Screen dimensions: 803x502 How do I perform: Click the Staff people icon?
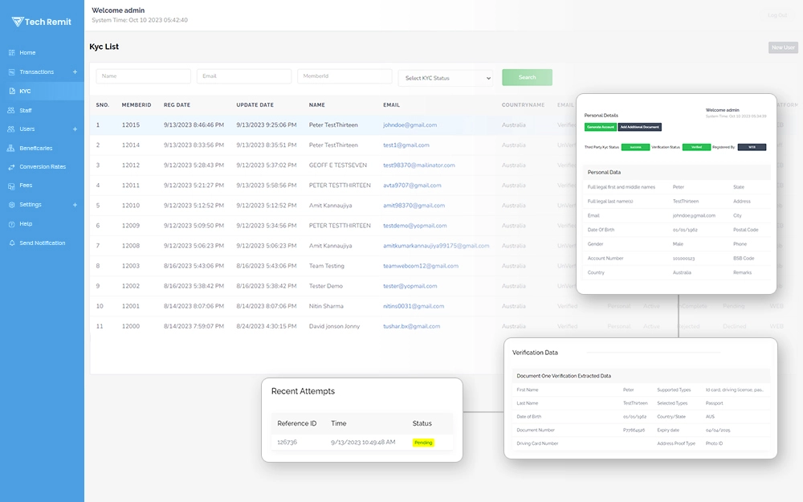tap(11, 110)
